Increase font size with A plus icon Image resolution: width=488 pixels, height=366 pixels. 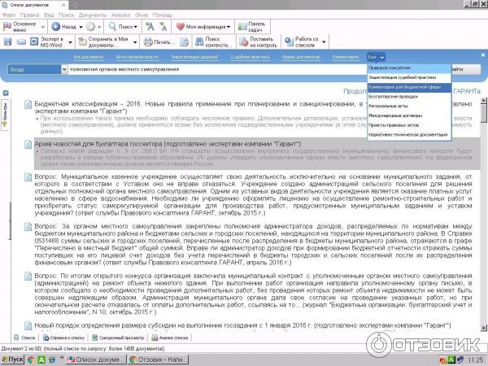click(x=150, y=27)
